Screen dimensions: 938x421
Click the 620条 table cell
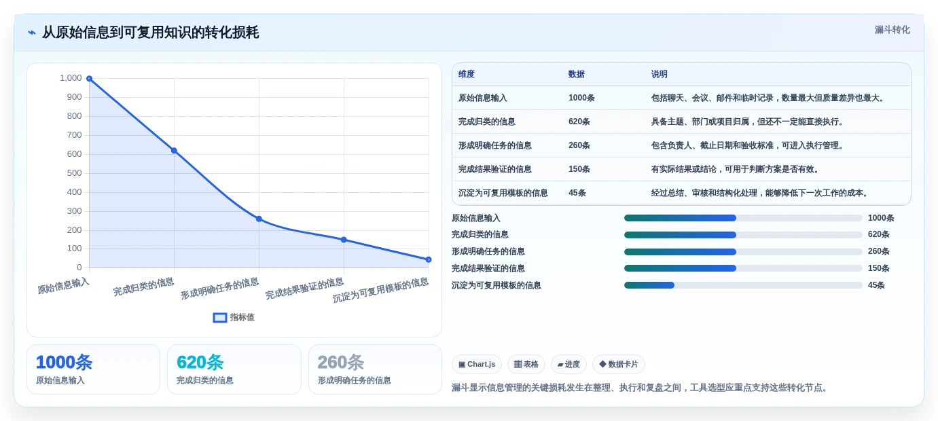[579, 122]
